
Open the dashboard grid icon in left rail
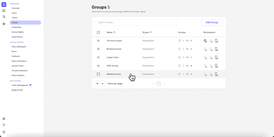(x=4, y=4)
